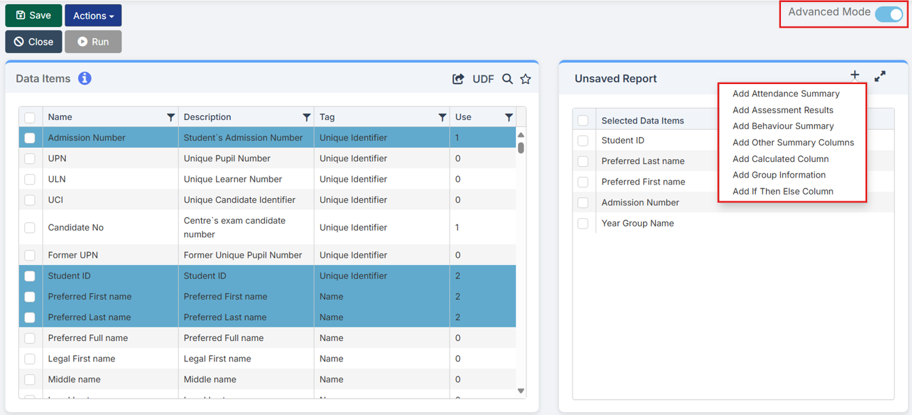Viewport: 912px width, 415px height.
Task: Check Admission Number checkbox in Selected Data Items
Action: click(583, 203)
